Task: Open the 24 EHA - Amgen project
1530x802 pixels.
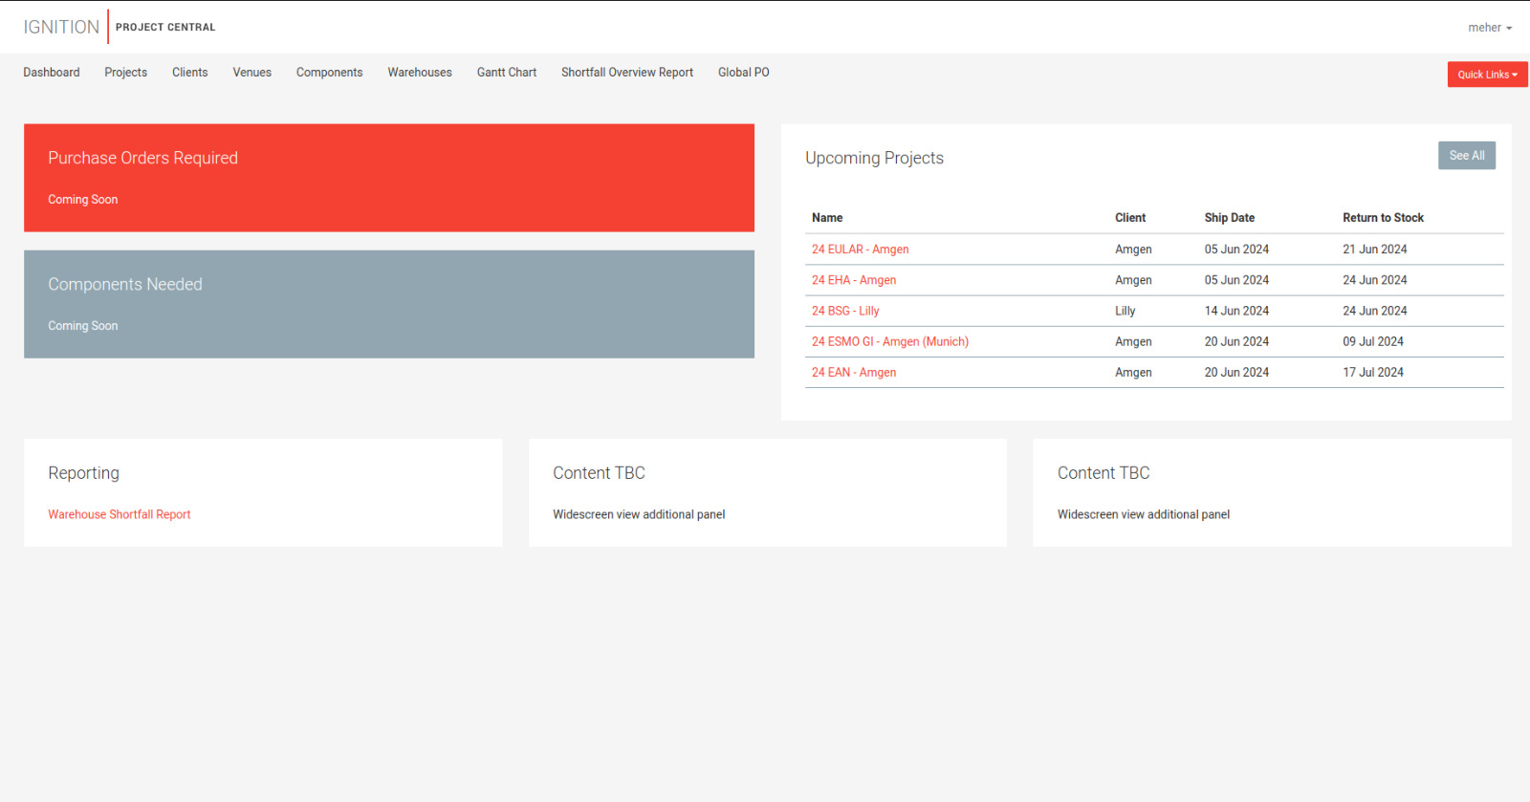Action: click(853, 280)
